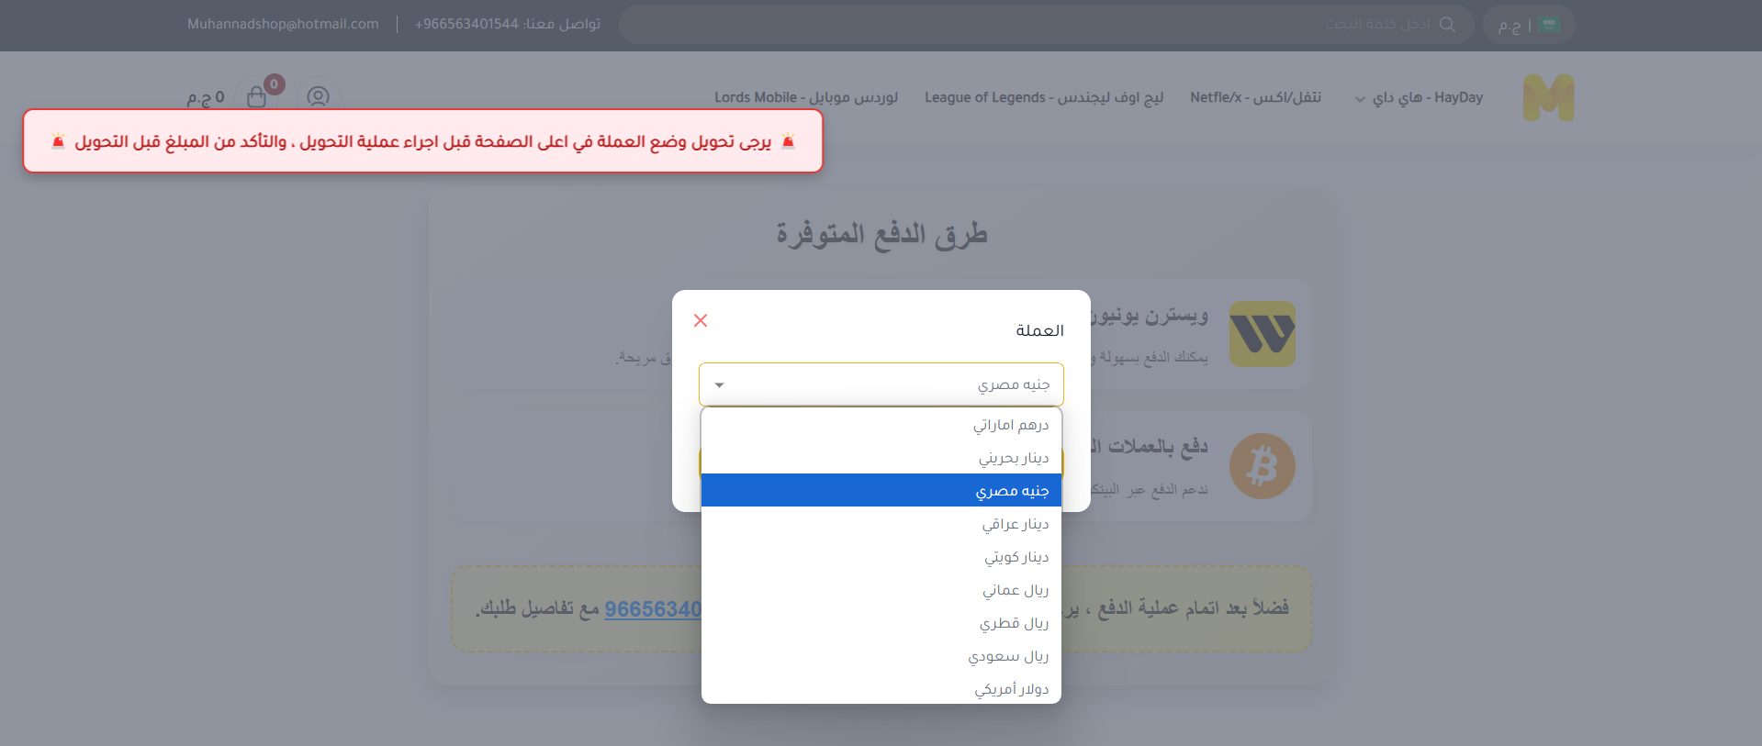Choose دينار بحريني currency option
The height and width of the screenshot is (746, 1762).
point(1013,458)
